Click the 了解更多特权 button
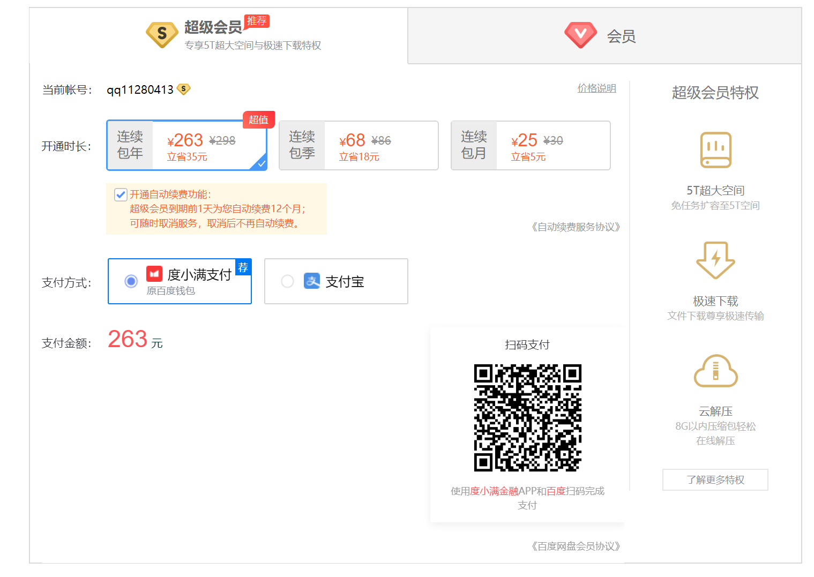Image resolution: width=814 pixels, height=577 pixels. click(715, 479)
